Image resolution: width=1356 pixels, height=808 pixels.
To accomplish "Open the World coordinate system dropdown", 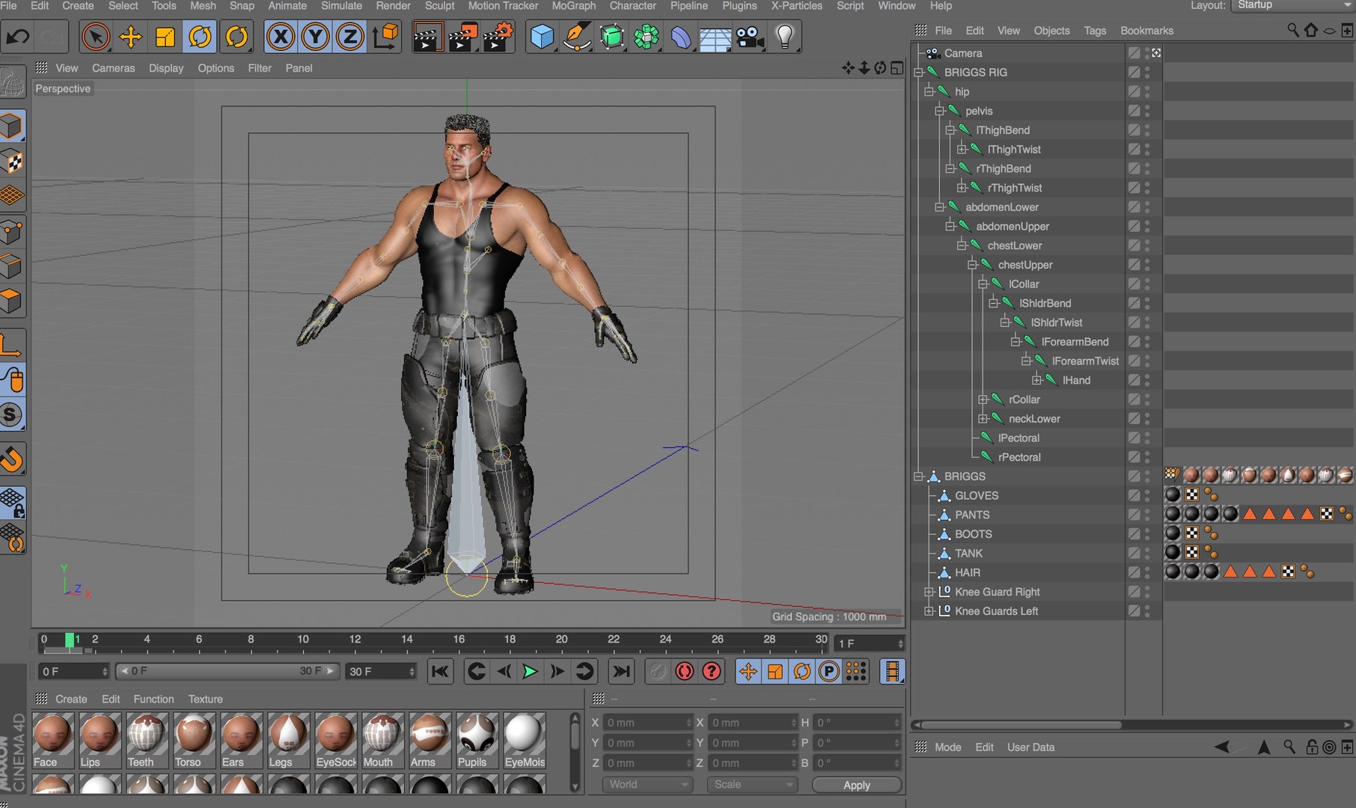I will 647,784.
